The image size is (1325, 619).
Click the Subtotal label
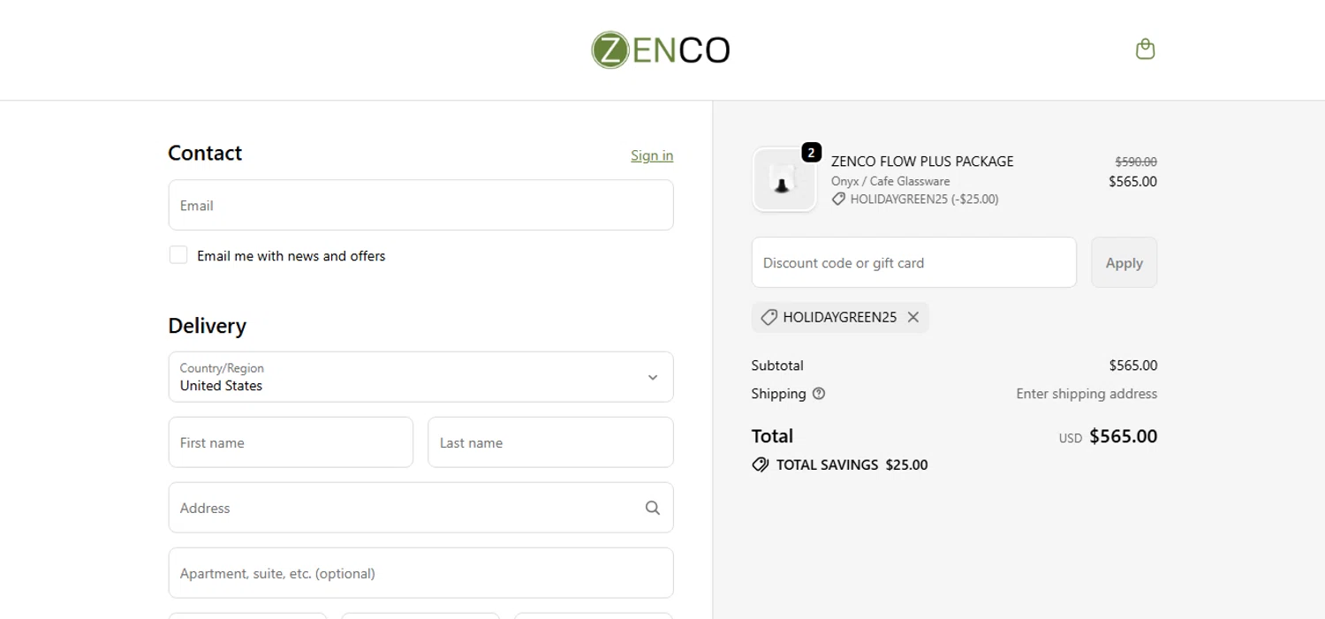coord(777,366)
